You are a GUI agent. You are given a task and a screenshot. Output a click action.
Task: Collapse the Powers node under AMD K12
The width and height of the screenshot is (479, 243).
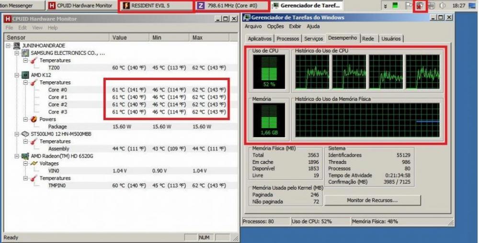click(26, 119)
